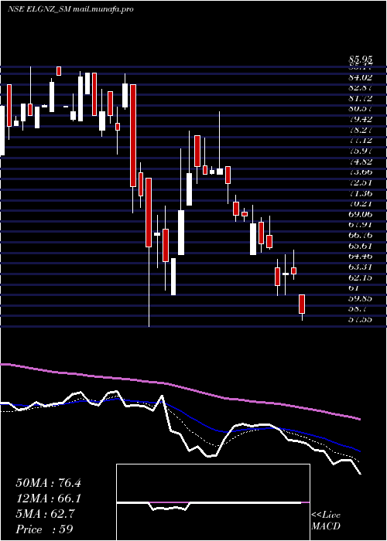Click the 81.72 price axis label
The width and height of the screenshot is (387, 541).
point(360,98)
